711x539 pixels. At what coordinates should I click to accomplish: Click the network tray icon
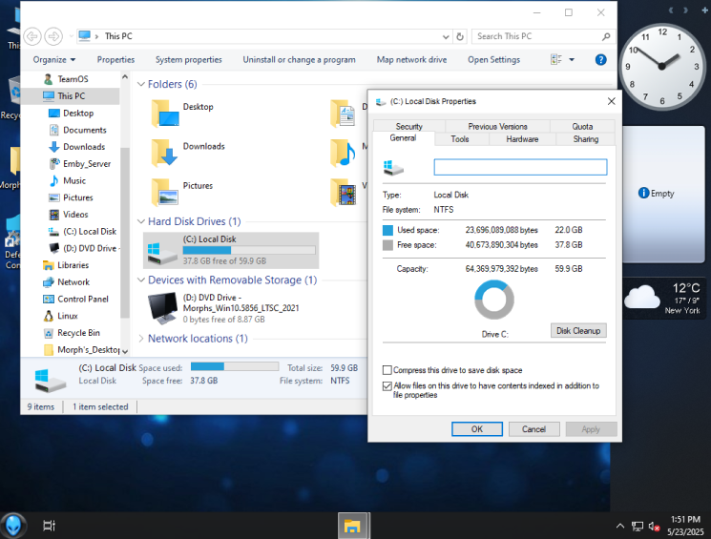pos(638,527)
